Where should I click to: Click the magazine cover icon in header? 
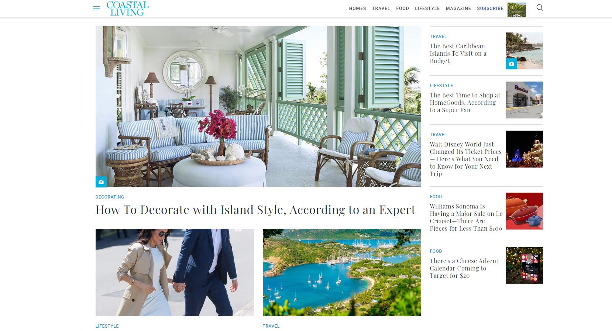point(516,10)
